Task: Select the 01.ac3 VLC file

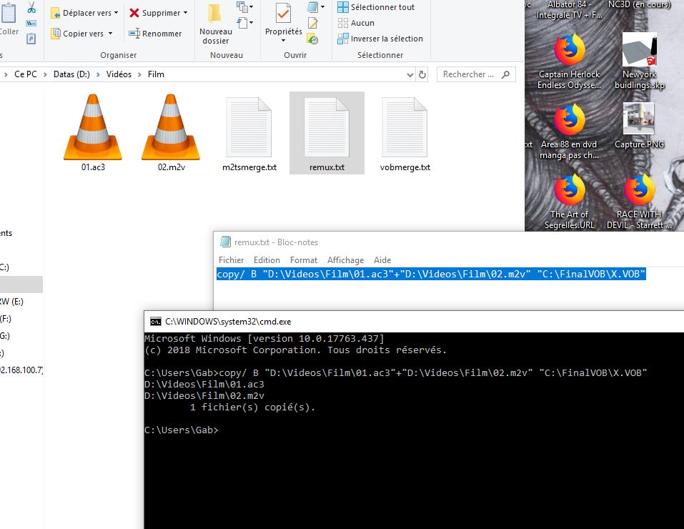Action: click(x=93, y=133)
